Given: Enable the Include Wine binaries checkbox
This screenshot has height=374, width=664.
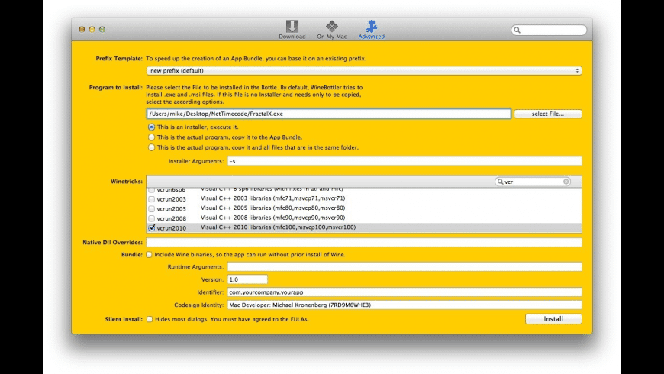Looking at the screenshot, I should pos(150,254).
